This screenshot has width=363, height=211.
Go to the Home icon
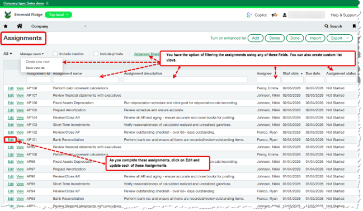click(20, 26)
